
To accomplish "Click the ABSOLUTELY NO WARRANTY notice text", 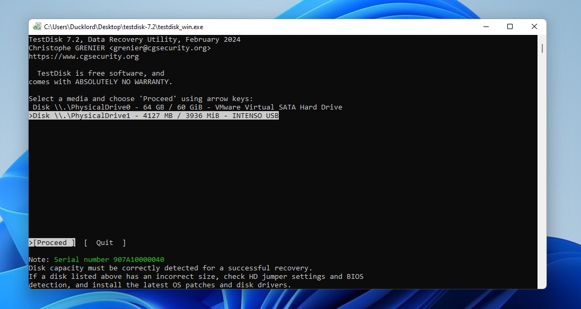I will click(101, 81).
